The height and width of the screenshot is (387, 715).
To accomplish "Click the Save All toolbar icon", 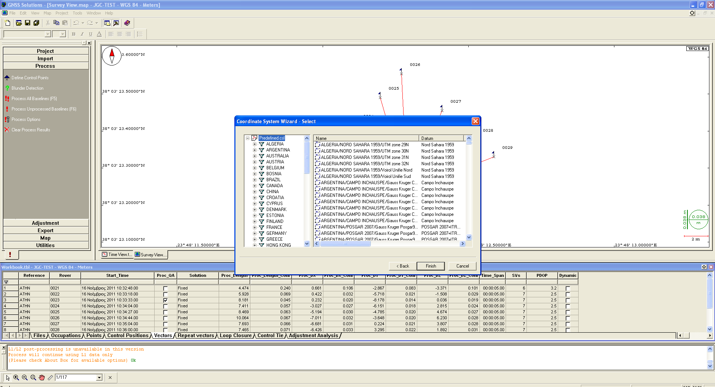I will pyautogui.click(x=36, y=23).
